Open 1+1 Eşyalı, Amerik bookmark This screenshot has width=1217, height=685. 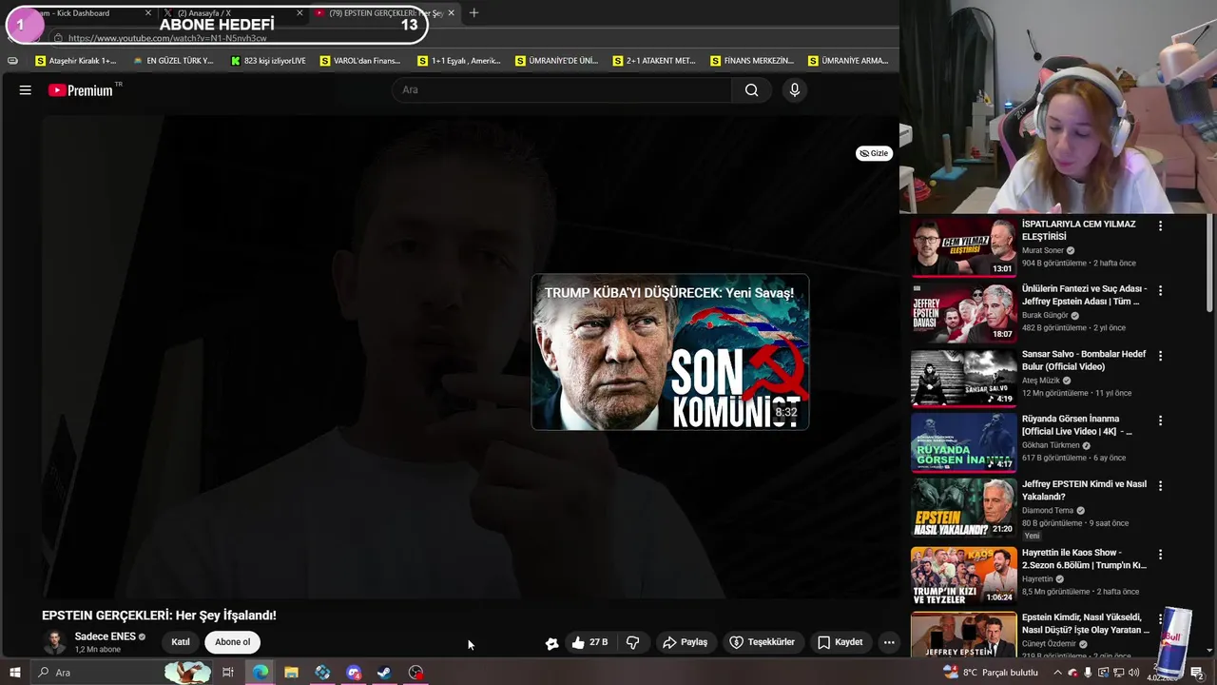coord(458,61)
